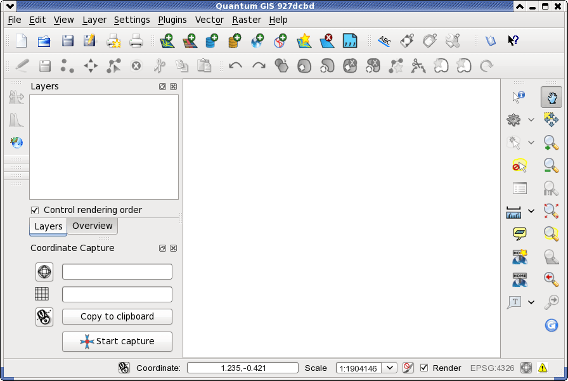Click the Pan Map to Selection icon
Screen dimensions: 568x381
click(551, 120)
